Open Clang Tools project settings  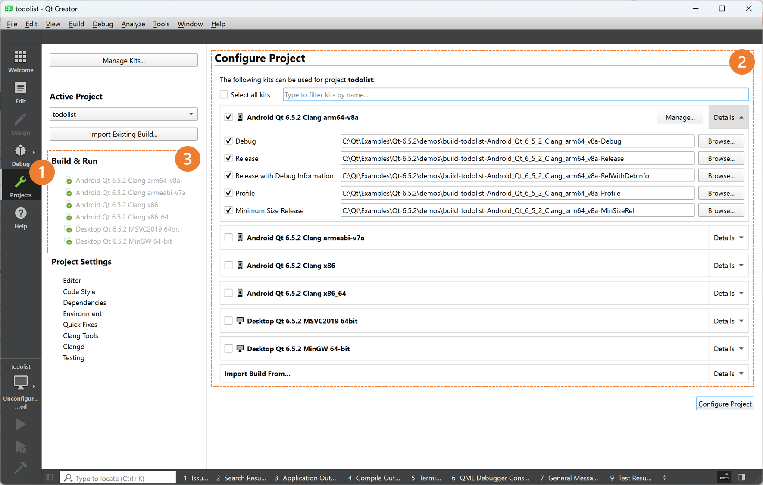[81, 335]
